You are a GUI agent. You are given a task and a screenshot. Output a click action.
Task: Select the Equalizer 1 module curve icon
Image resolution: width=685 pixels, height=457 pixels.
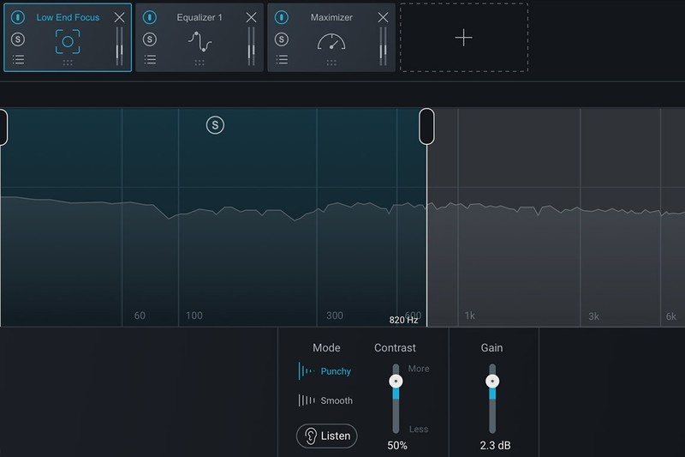[200, 41]
